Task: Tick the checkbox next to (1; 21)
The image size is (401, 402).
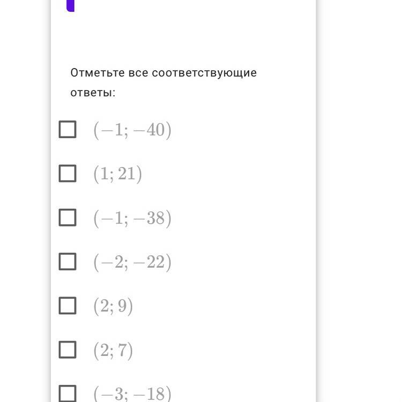Action: [x=68, y=173]
